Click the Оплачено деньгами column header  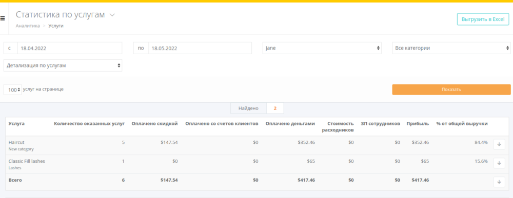(x=290, y=124)
